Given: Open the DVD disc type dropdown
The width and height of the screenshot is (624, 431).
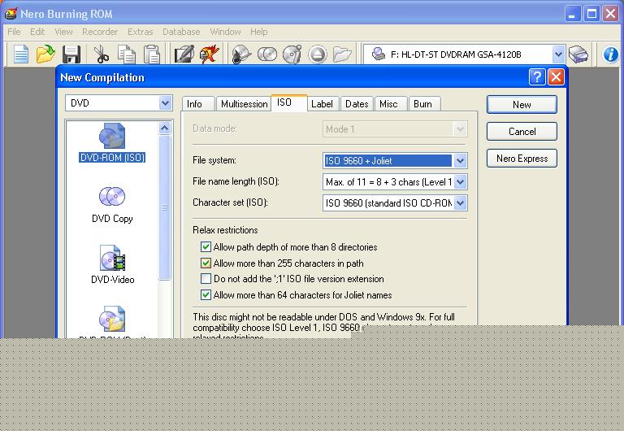Looking at the screenshot, I should point(165,103).
